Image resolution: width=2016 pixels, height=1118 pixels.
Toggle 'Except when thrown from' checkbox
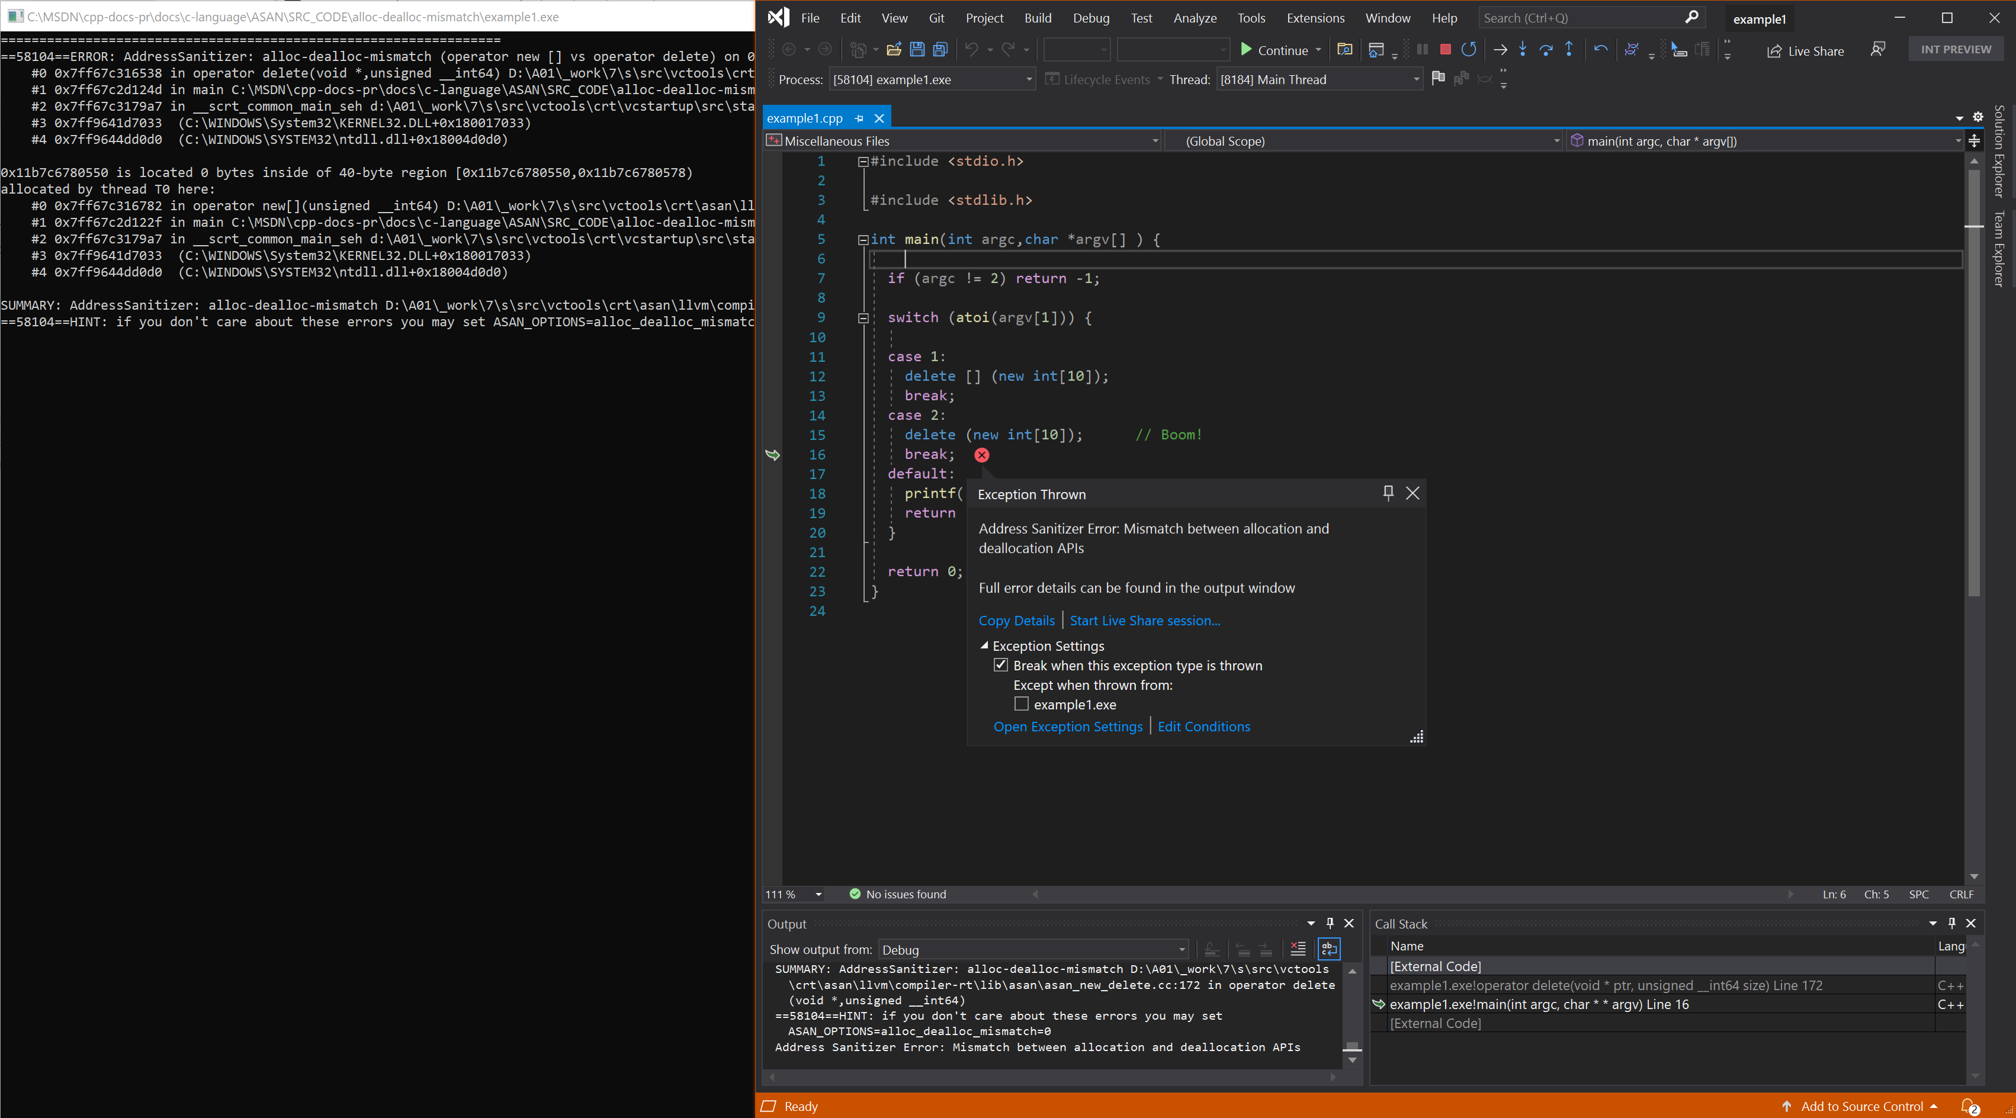(1022, 705)
